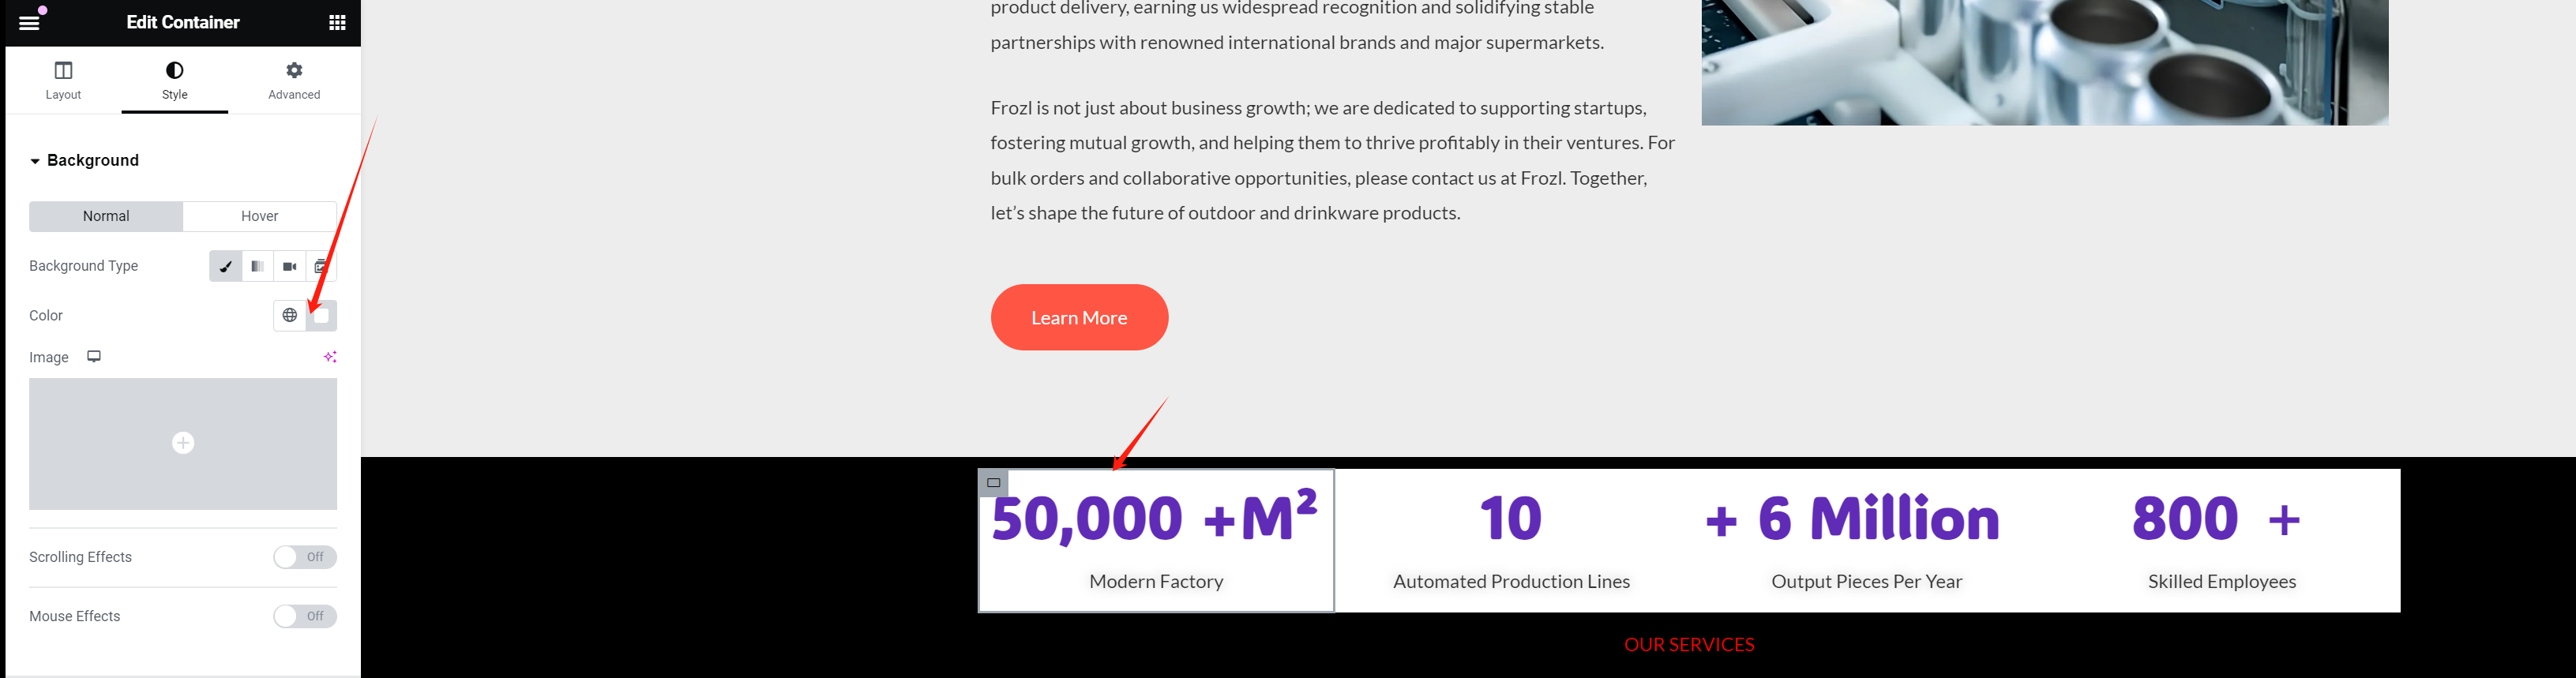Collapse the Background section
2576x678 pixels.
click(84, 160)
